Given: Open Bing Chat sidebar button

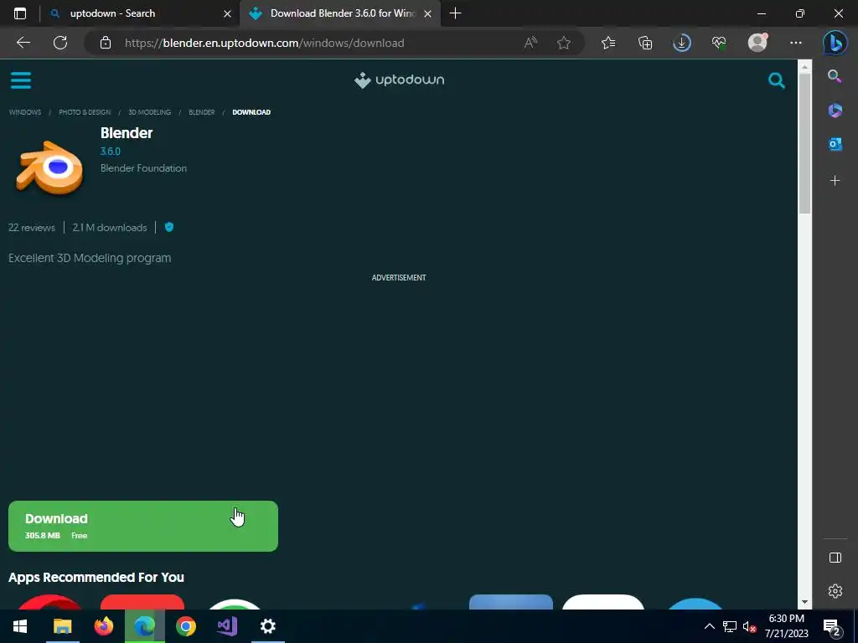Looking at the screenshot, I should pos(835,43).
